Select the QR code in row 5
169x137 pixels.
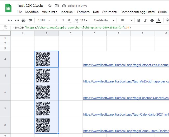point(43,76)
